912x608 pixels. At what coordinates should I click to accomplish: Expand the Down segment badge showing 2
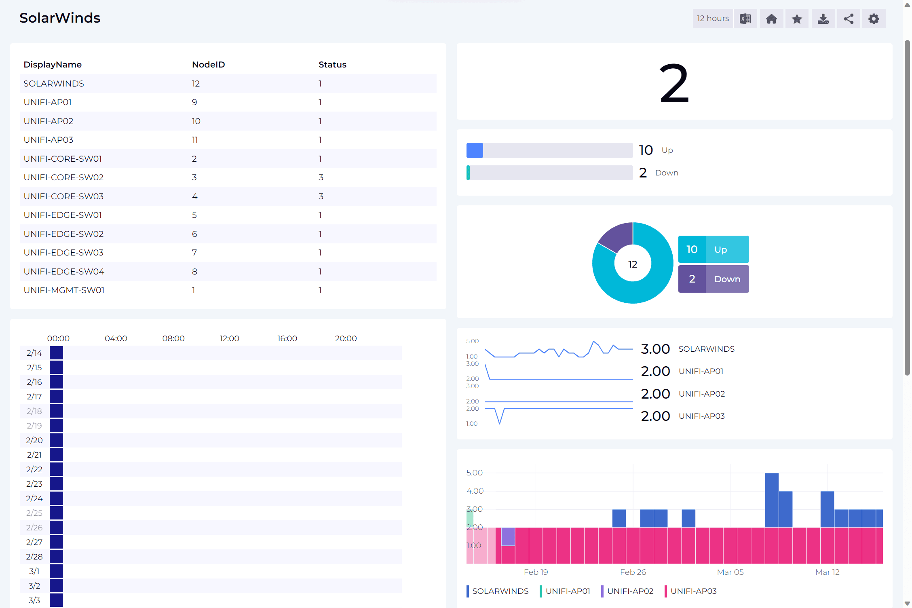pos(714,279)
